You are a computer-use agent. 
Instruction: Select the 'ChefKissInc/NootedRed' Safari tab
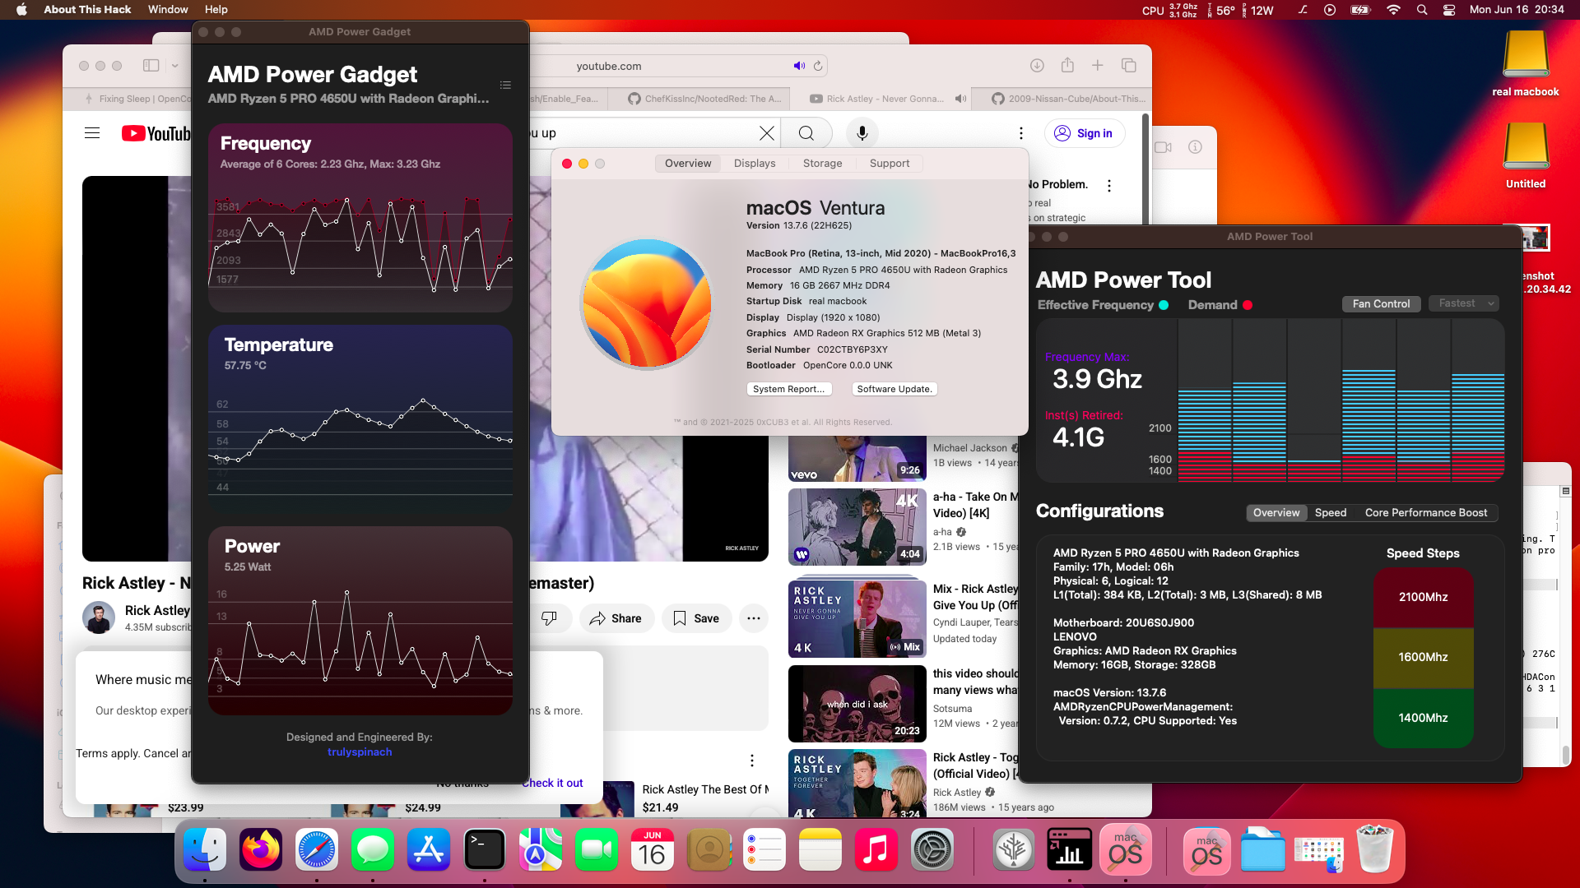click(699, 99)
